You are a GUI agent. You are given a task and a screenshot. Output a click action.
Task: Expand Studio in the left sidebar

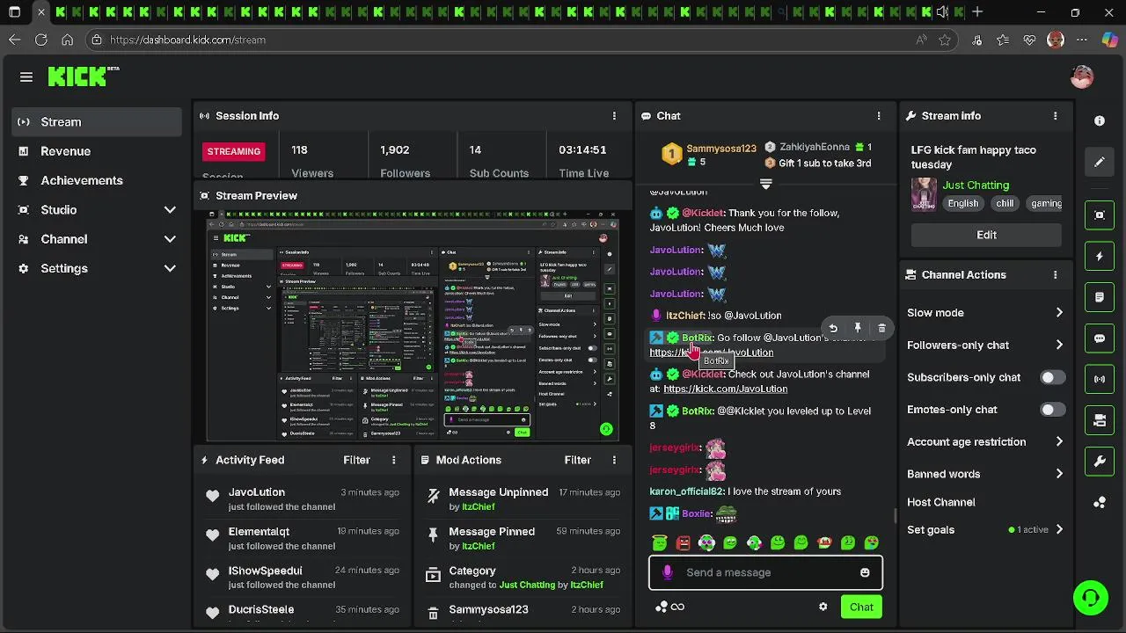[97, 210]
